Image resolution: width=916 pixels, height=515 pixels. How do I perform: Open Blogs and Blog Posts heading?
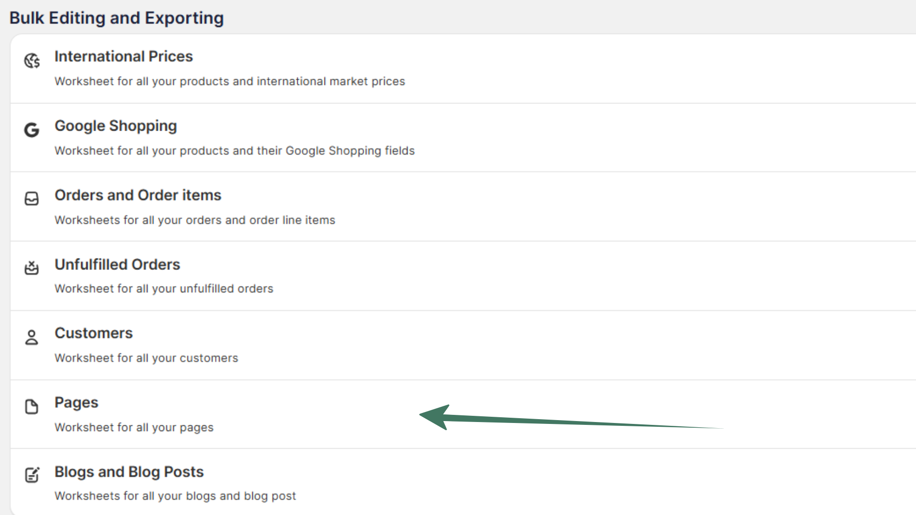click(x=129, y=472)
